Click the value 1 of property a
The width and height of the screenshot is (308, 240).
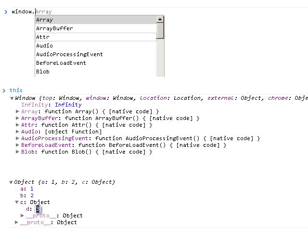click(32, 189)
